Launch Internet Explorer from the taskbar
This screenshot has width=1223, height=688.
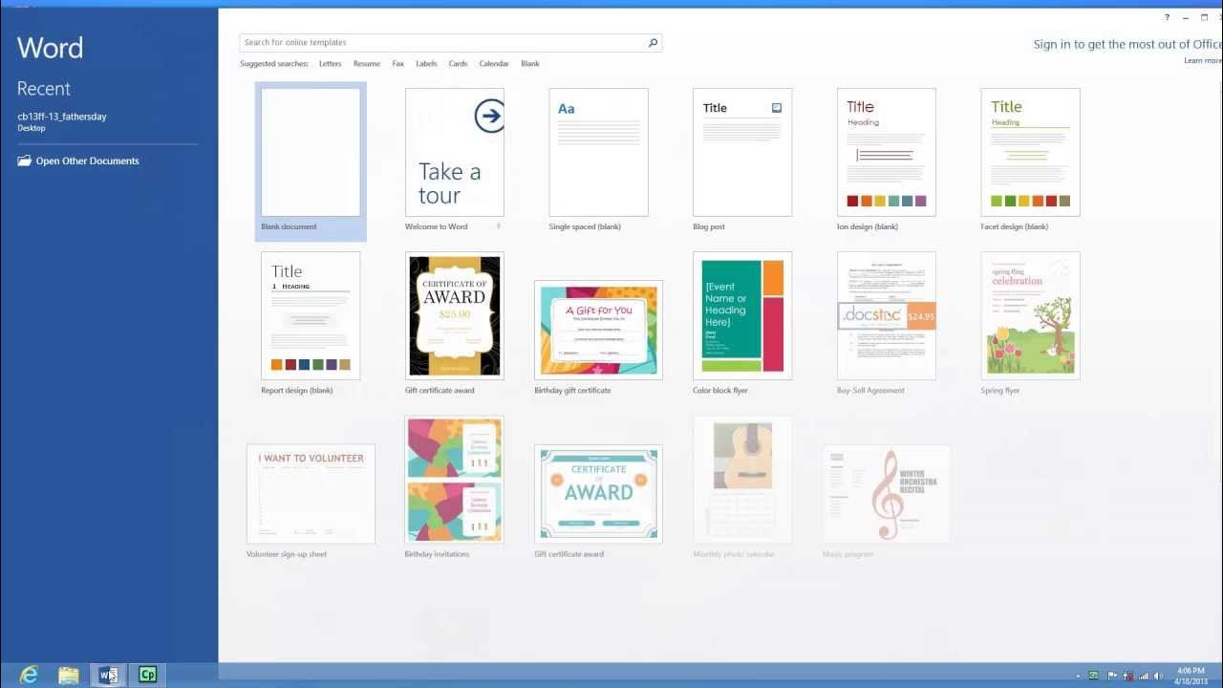click(29, 675)
